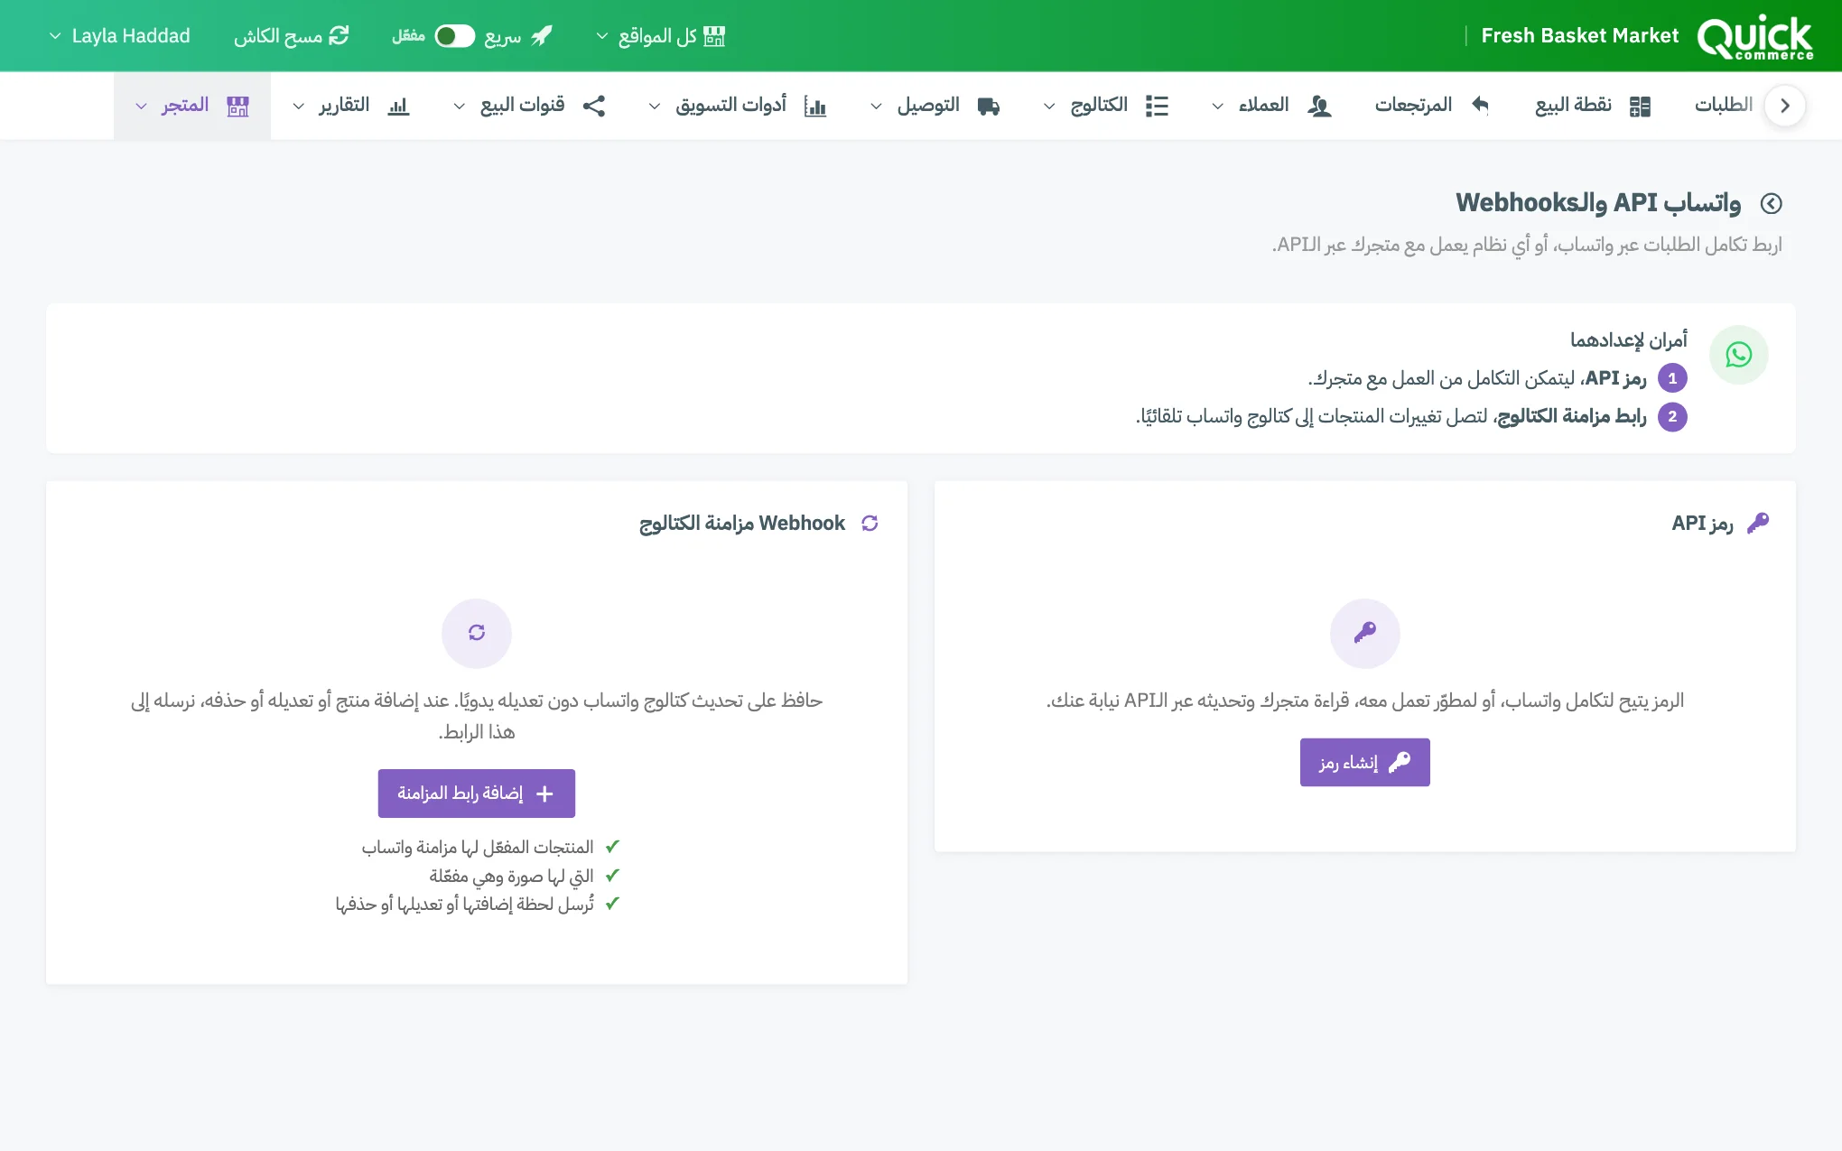Click the store shop icon in nav
Screen dimensions: 1842x1151
237,106
